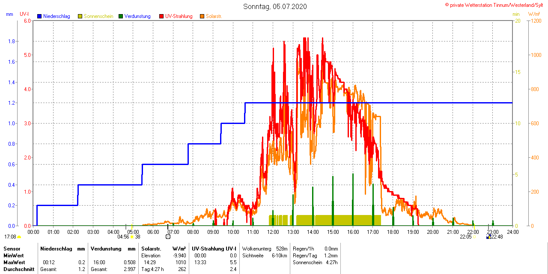Screen dimensions: 548x274
Task: Click the 528m cloud base value
Action: coord(282,249)
